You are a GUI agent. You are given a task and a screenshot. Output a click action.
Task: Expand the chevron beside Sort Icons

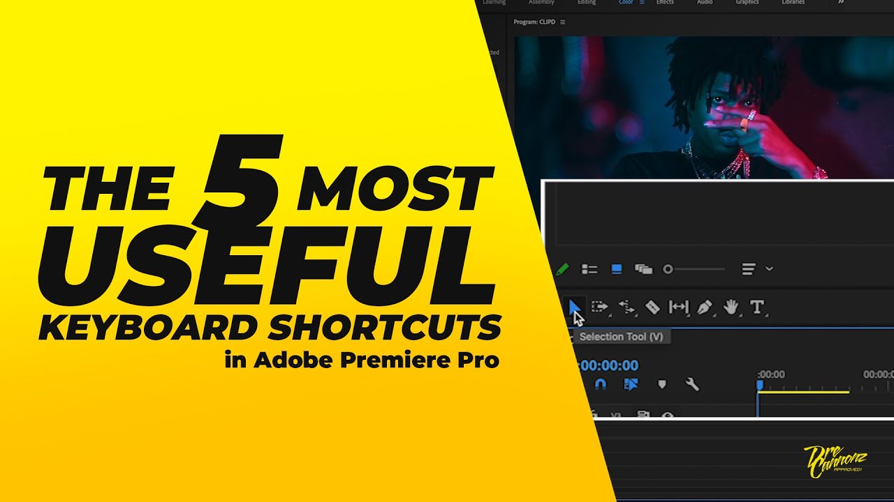pyautogui.click(x=769, y=268)
